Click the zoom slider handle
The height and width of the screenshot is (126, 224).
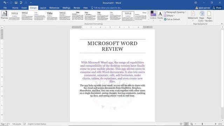pos(202,124)
